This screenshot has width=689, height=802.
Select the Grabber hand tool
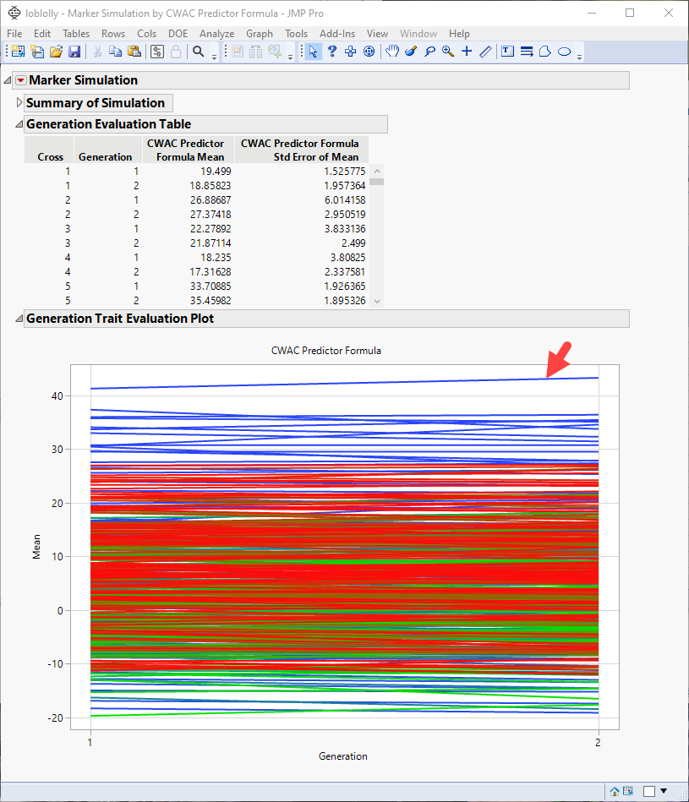tap(392, 52)
